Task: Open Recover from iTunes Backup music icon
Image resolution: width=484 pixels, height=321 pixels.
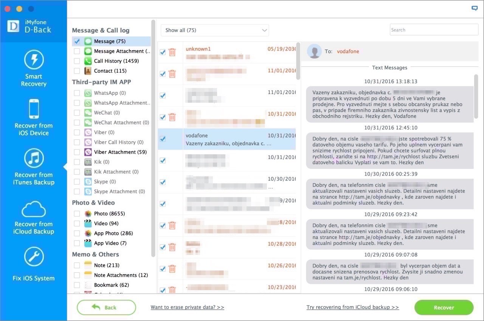Action: point(34,158)
